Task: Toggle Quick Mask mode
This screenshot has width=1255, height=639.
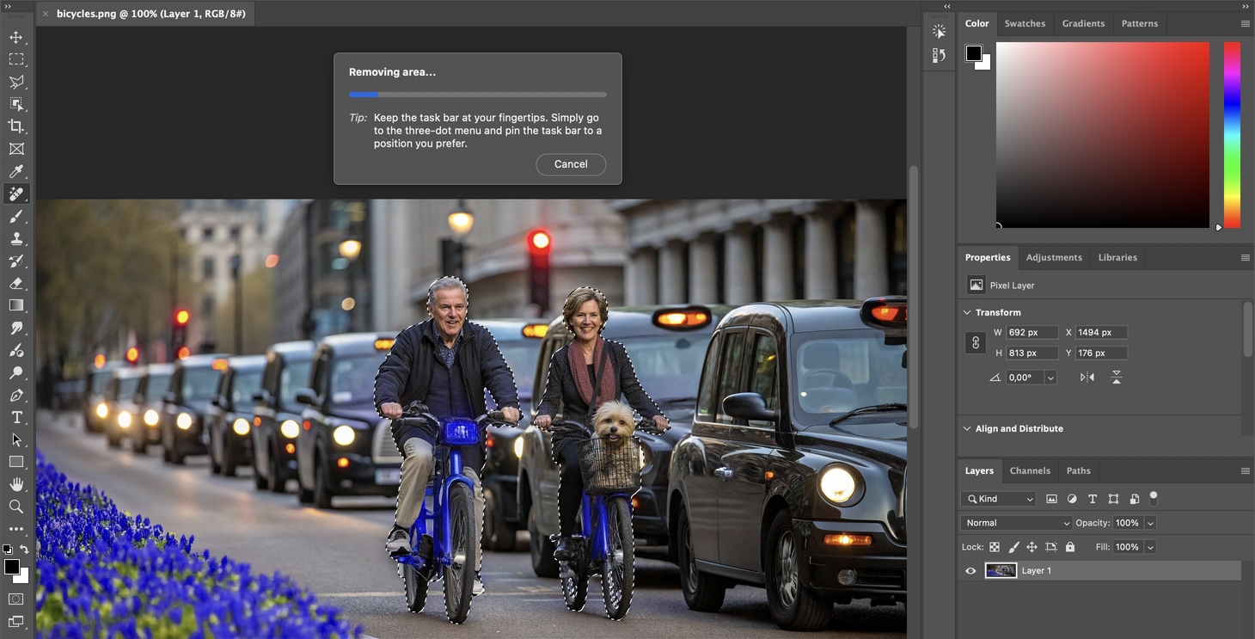Action: pyautogui.click(x=16, y=599)
